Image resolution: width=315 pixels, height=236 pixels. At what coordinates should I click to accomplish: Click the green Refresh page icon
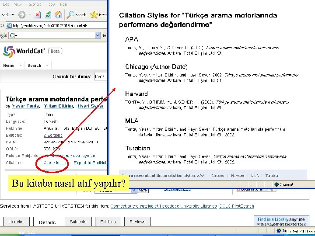pos(48,15)
